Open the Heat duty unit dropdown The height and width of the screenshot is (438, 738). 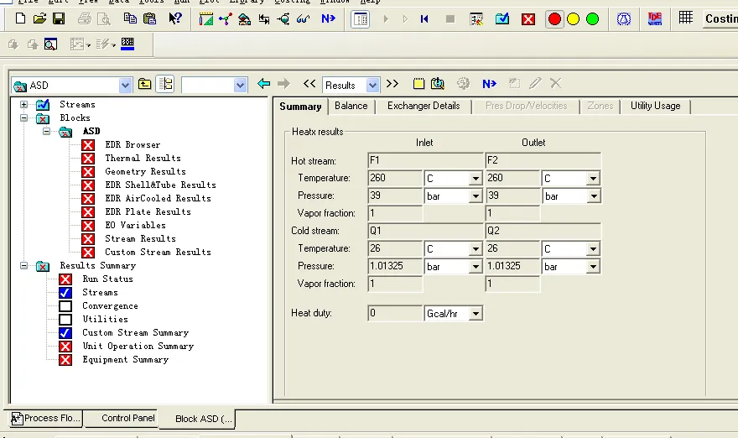pos(476,314)
